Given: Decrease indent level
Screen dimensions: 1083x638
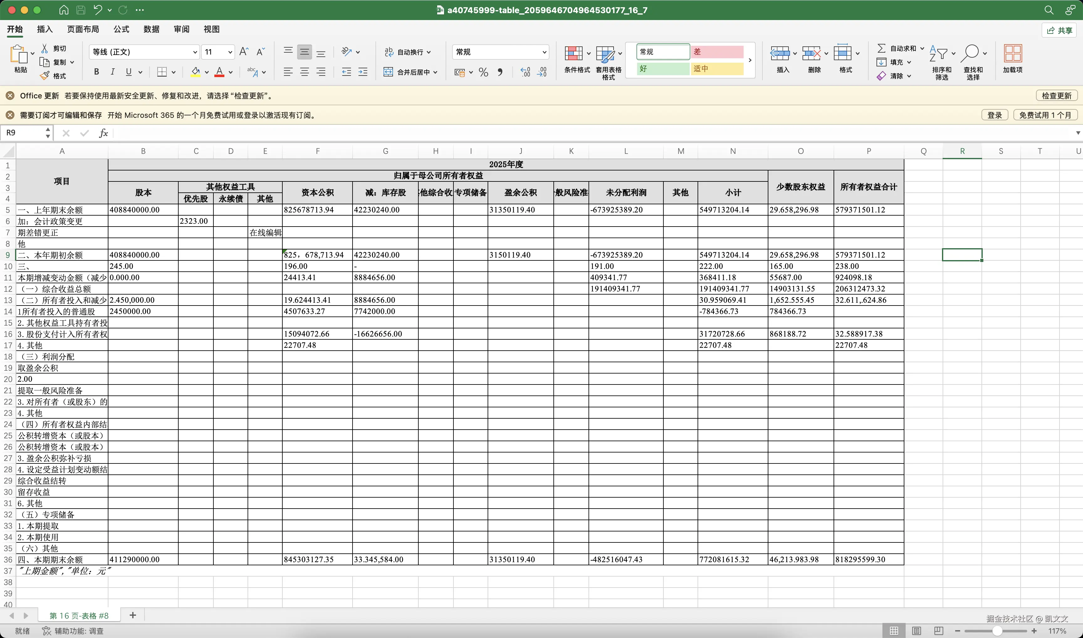Looking at the screenshot, I should click(346, 72).
